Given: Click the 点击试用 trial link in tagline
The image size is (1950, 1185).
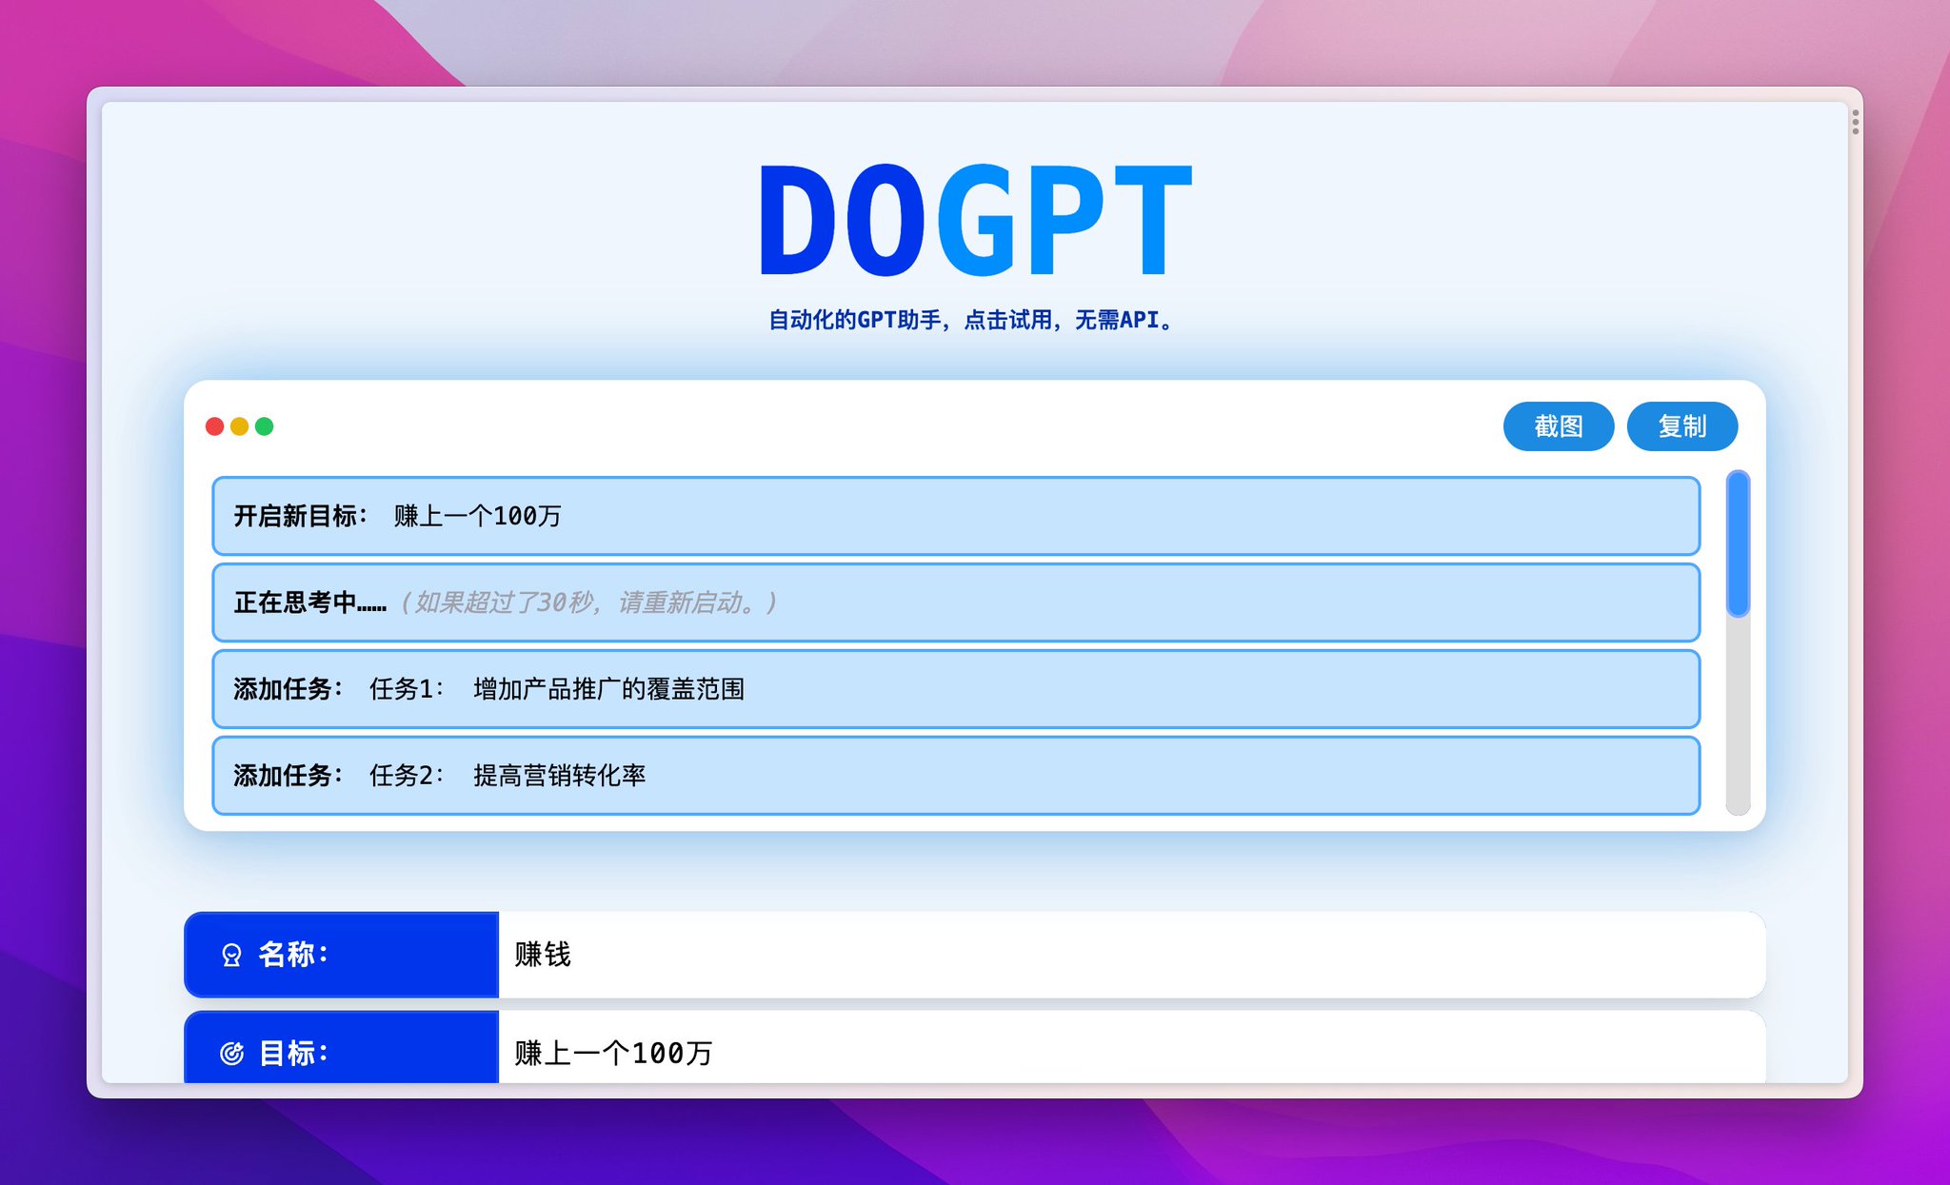Looking at the screenshot, I should point(1009,321).
